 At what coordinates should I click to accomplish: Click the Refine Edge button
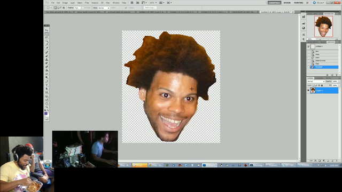pos(150,7)
